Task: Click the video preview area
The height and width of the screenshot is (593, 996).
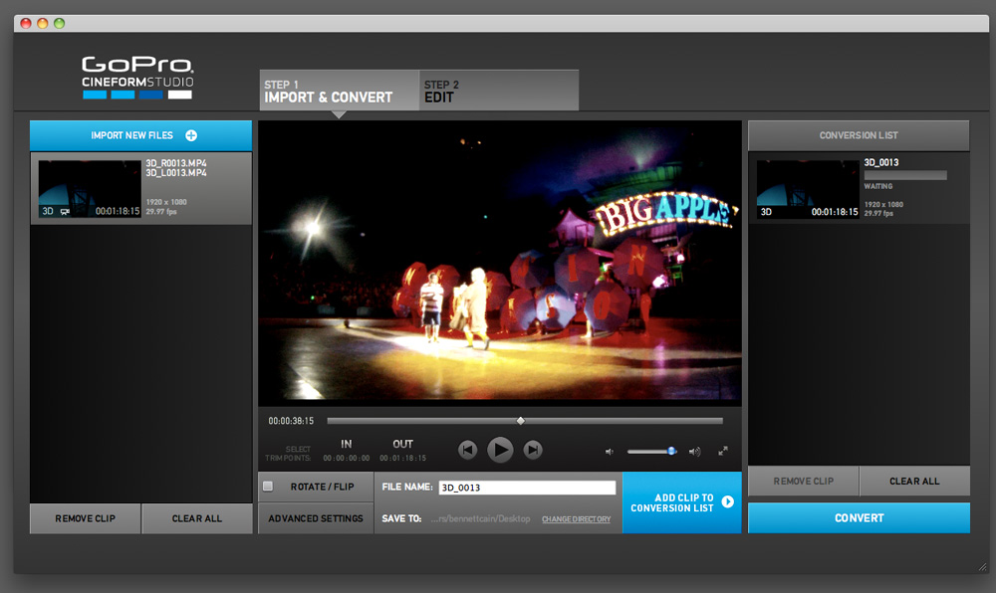Action: pos(500,262)
